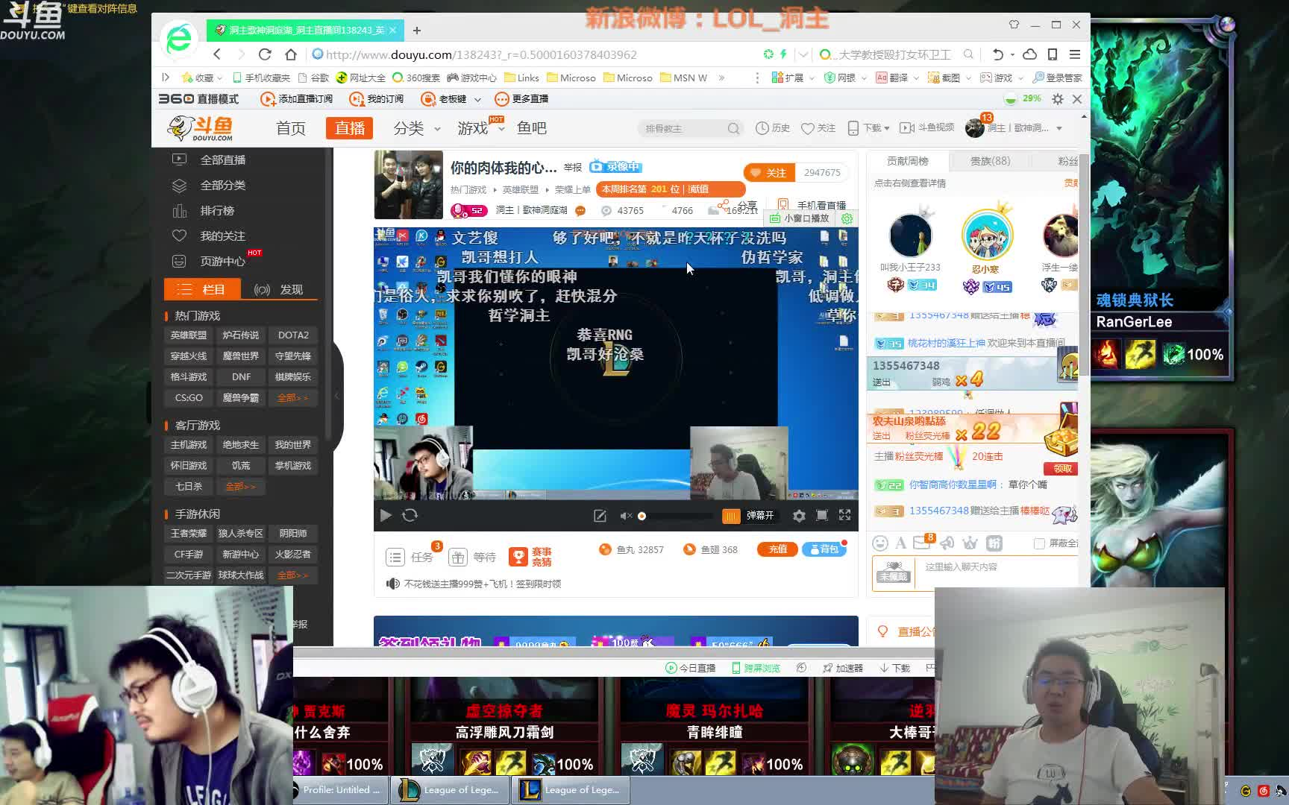
Task: Open the 关注 heart in site header
Action: click(x=818, y=128)
